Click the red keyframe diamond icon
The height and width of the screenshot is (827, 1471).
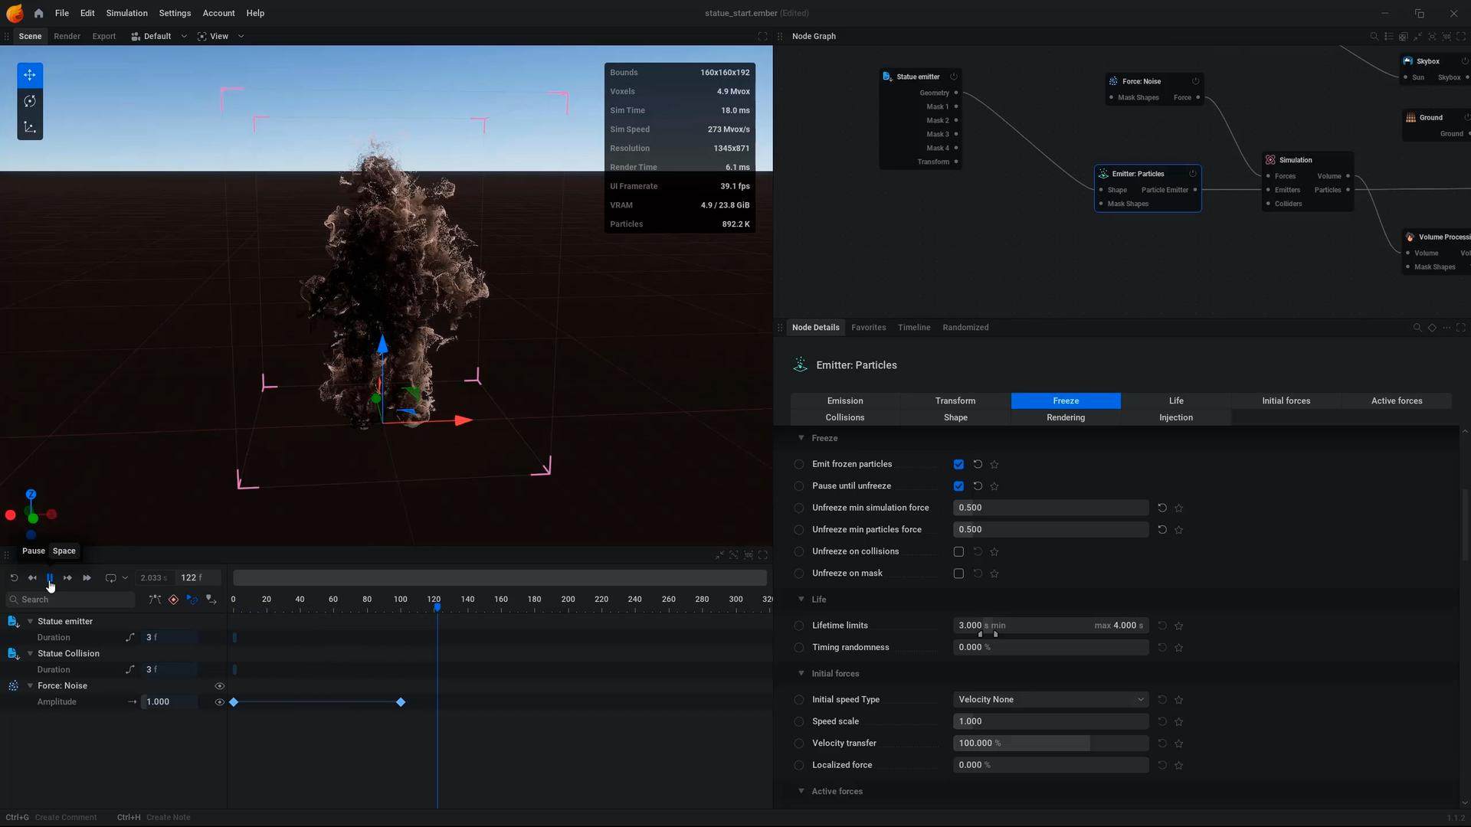click(x=173, y=600)
